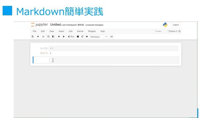Open the cell type Markdown dropdown
211x118 pixels.
pyautogui.click(x=99, y=37)
